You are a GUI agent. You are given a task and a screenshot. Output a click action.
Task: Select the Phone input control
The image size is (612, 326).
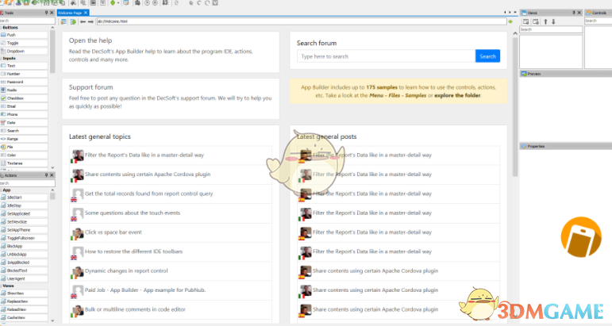click(24, 115)
